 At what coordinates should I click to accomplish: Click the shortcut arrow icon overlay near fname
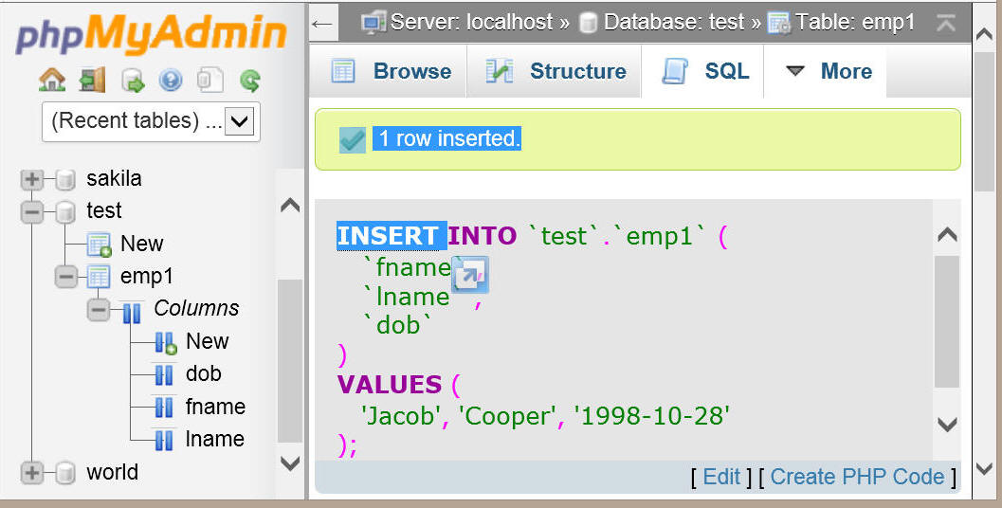click(470, 276)
